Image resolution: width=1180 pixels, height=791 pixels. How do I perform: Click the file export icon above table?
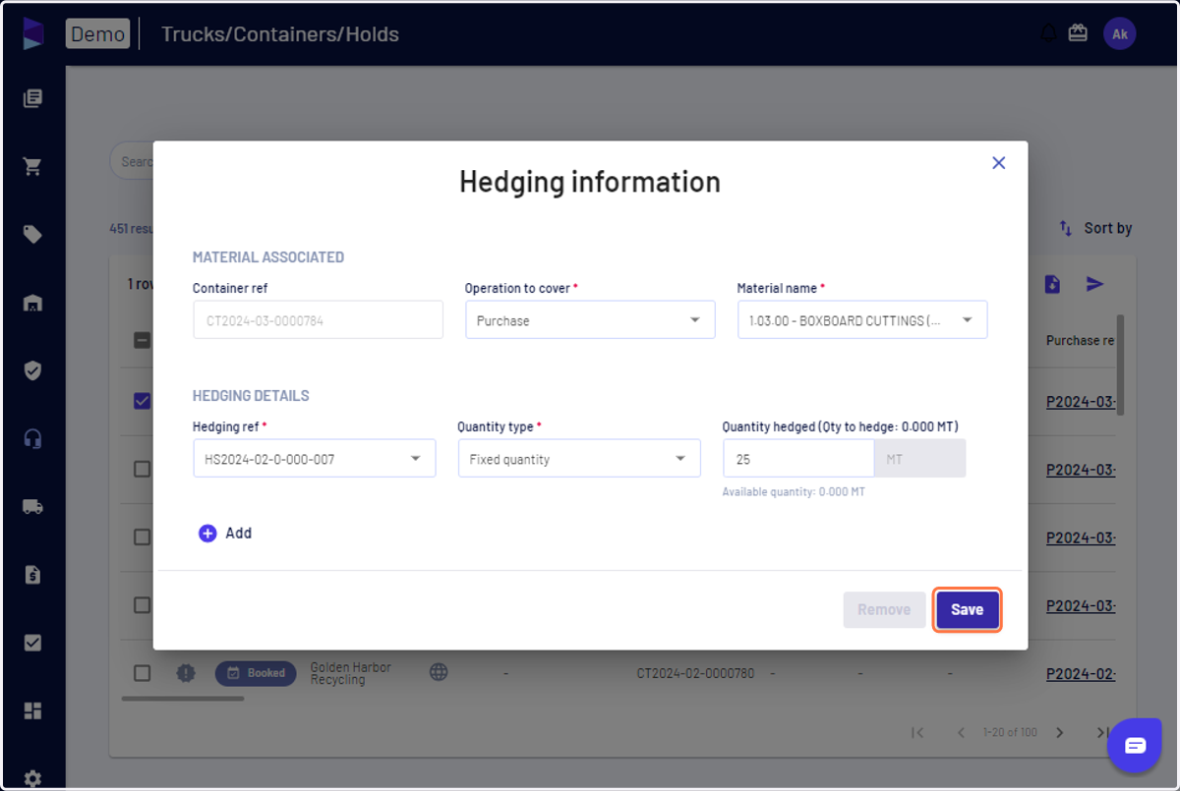(x=1052, y=284)
